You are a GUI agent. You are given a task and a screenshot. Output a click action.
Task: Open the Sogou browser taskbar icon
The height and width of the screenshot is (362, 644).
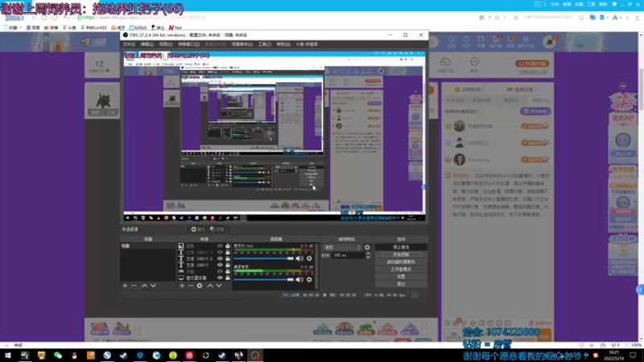coord(107,356)
